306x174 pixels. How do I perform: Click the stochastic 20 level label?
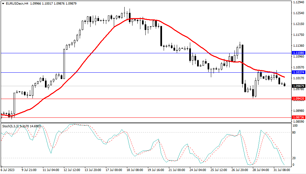coord(294,158)
